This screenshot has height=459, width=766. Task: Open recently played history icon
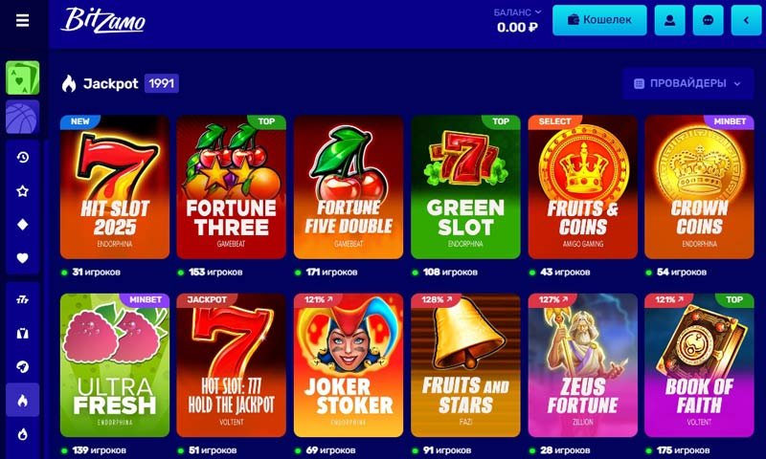[x=22, y=157]
